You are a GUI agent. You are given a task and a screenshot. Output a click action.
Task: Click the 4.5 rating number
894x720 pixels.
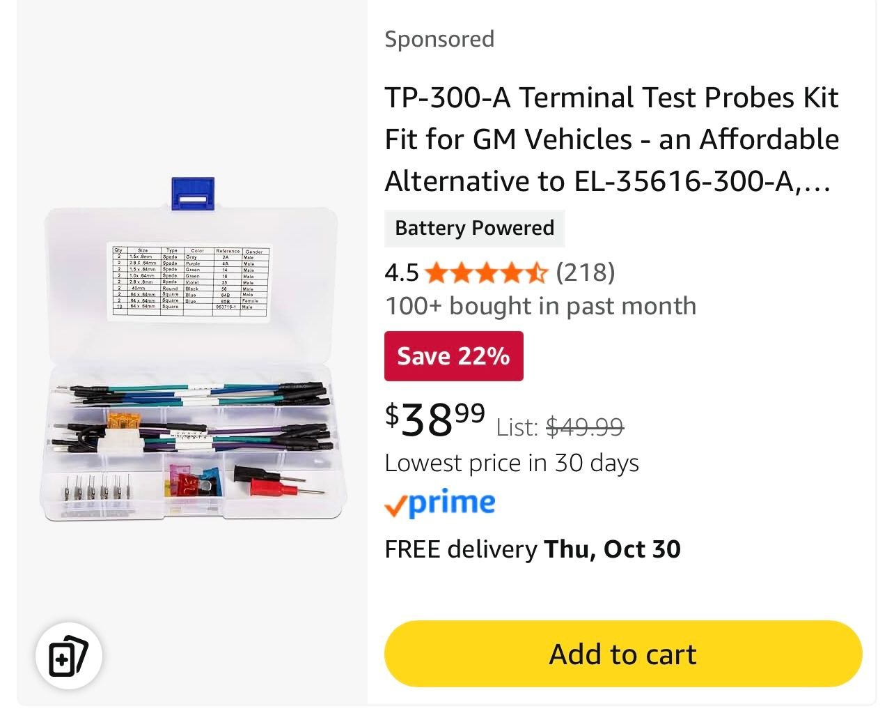(x=402, y=273)
